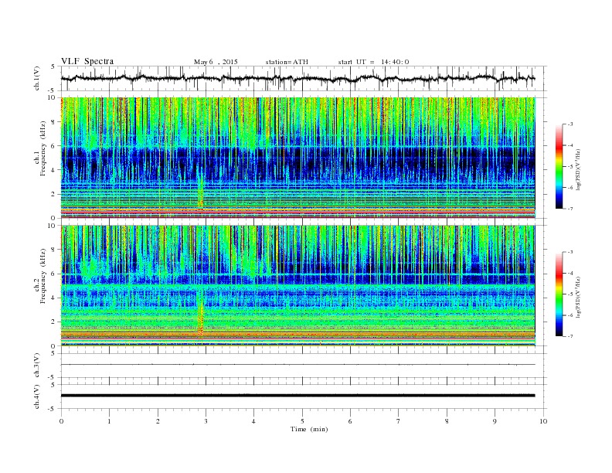Screen dimensions: 612x473
Task: Click the "ch.1(V)" waveform axis label
Action: [37, 78]
